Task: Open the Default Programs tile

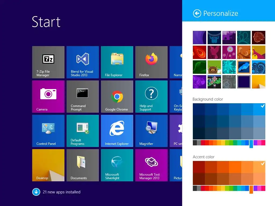Action: [83, 131]
